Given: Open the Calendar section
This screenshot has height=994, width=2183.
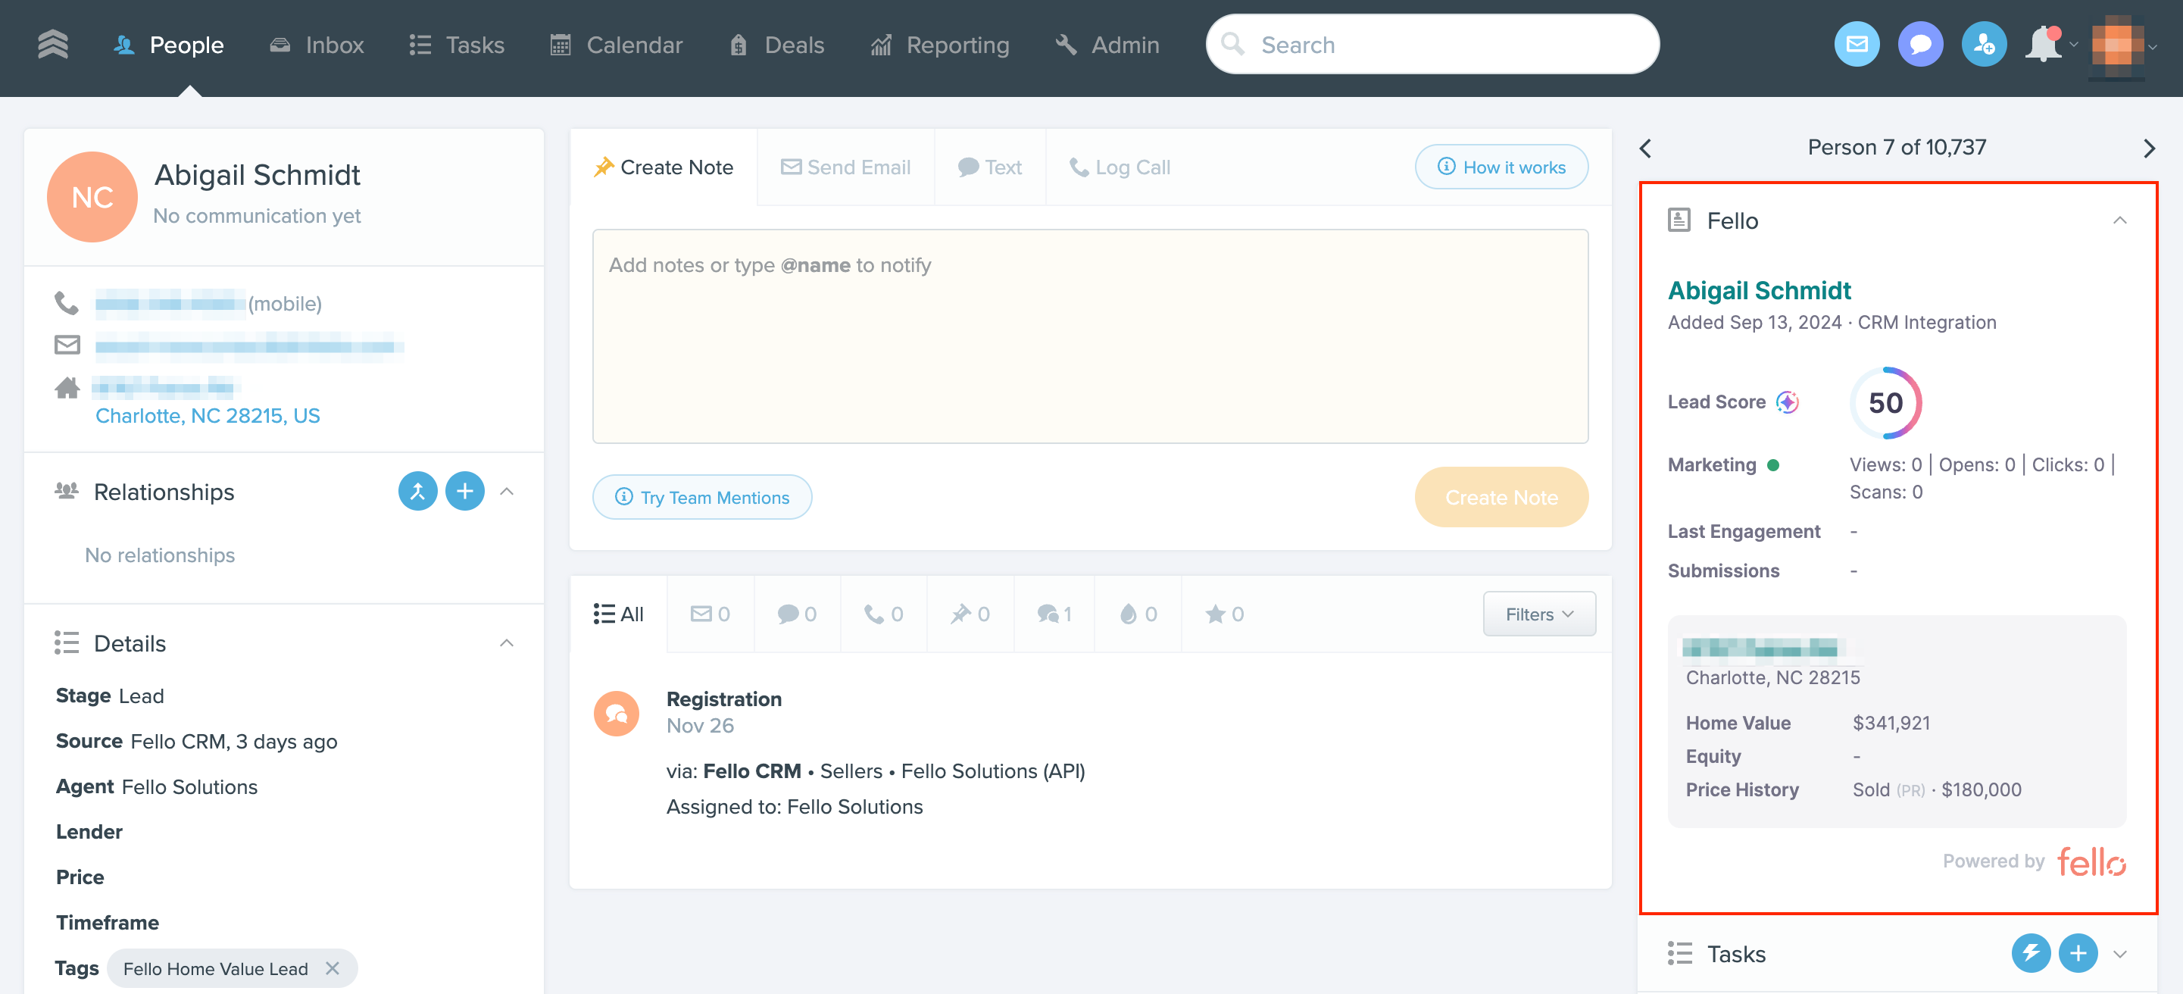Looking at the screenshot, I should pos(616,45).
